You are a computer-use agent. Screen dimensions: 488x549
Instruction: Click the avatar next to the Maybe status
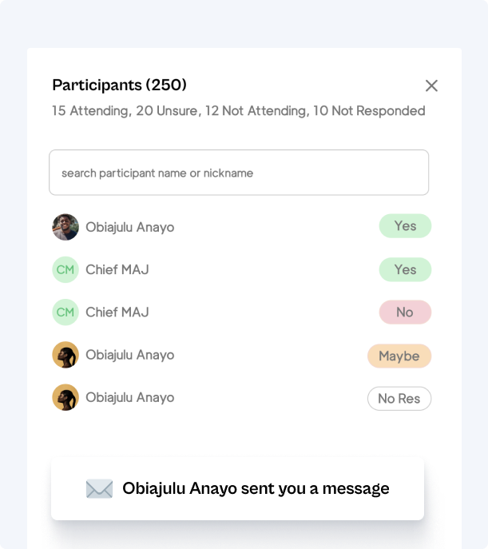point(65,355)
